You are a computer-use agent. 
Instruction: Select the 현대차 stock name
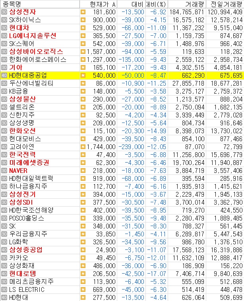(19, 28)
